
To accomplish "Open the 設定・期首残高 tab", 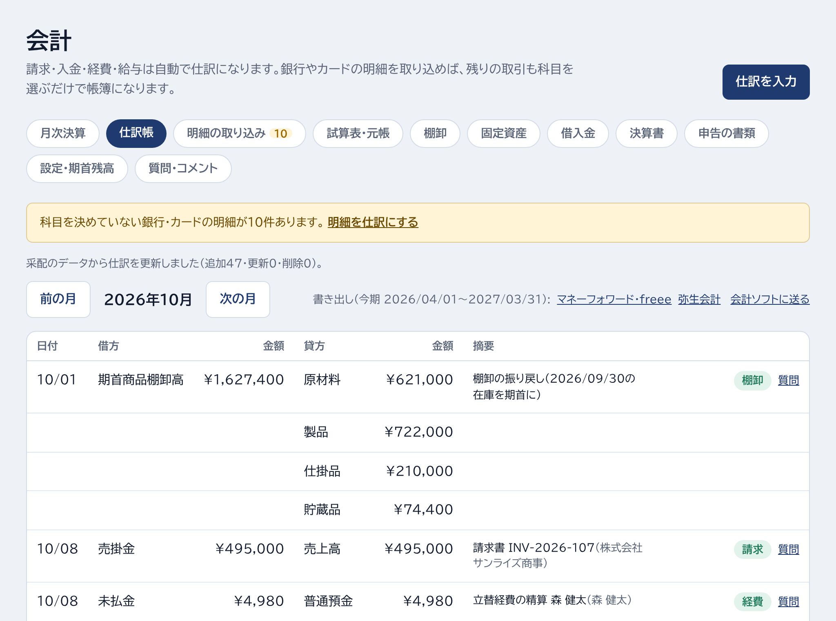I will pyautogui.click(x=77, y=168).
